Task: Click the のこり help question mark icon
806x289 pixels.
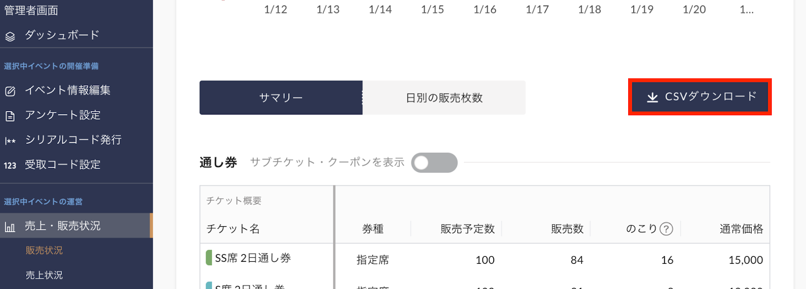Action: (x=666, y=229)
